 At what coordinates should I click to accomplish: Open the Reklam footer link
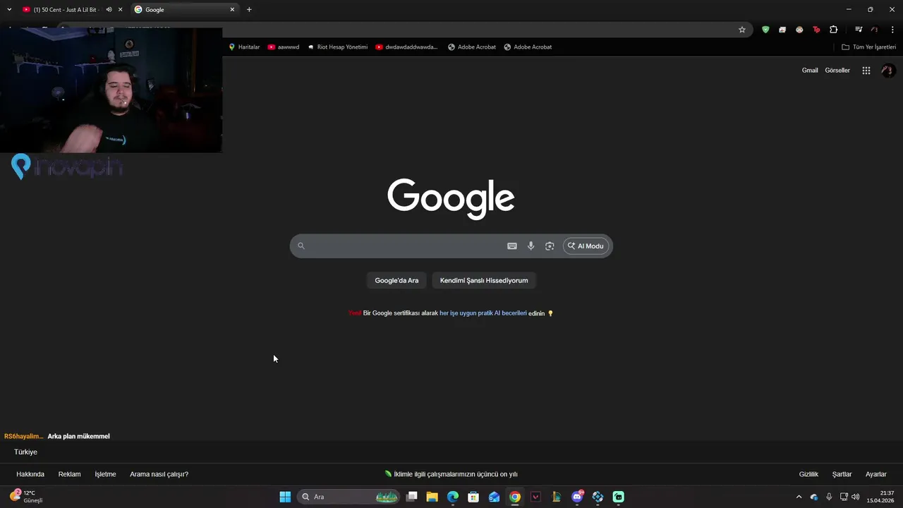pyautogui.click(x=69, y=474)
